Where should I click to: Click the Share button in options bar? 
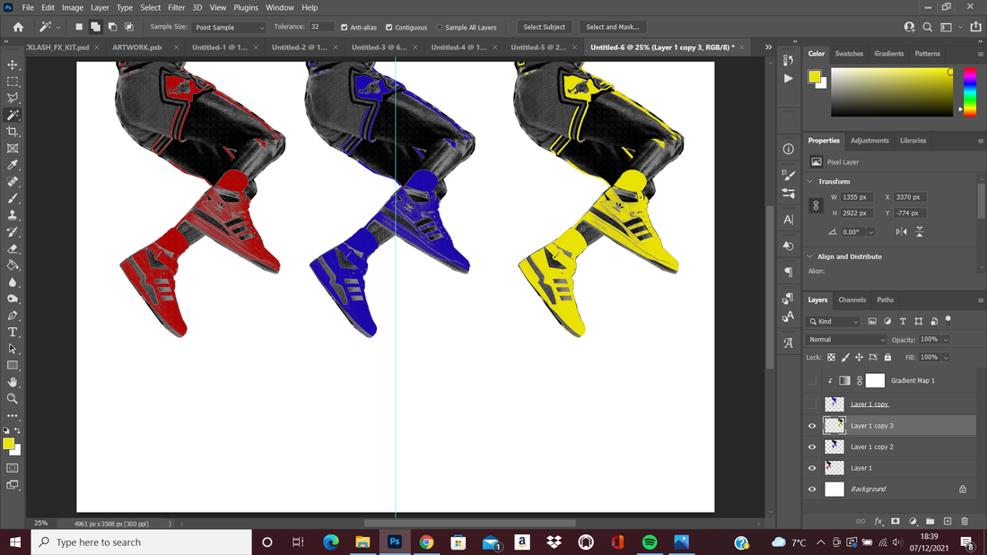tap(975, 27)
